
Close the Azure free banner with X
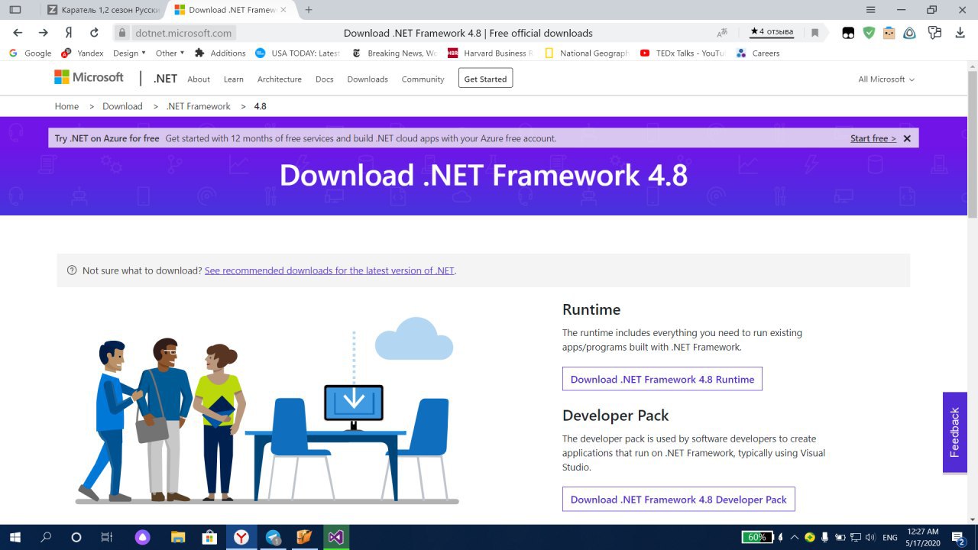tap(907, 138)
